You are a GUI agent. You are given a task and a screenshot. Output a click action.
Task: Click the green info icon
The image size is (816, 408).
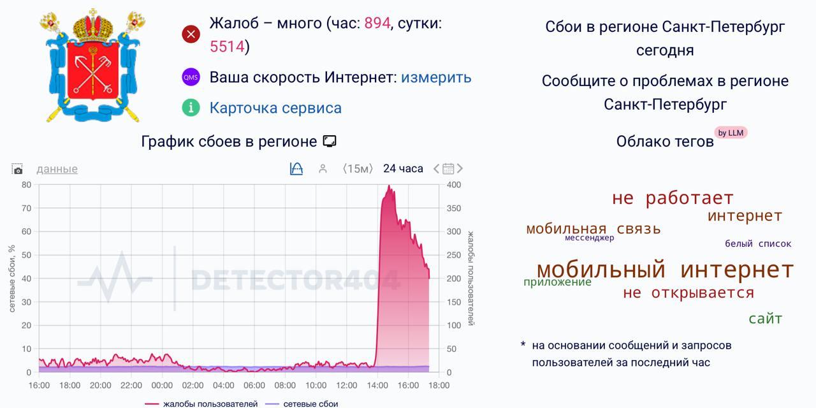pyautogui.click(x=191, y=108)
